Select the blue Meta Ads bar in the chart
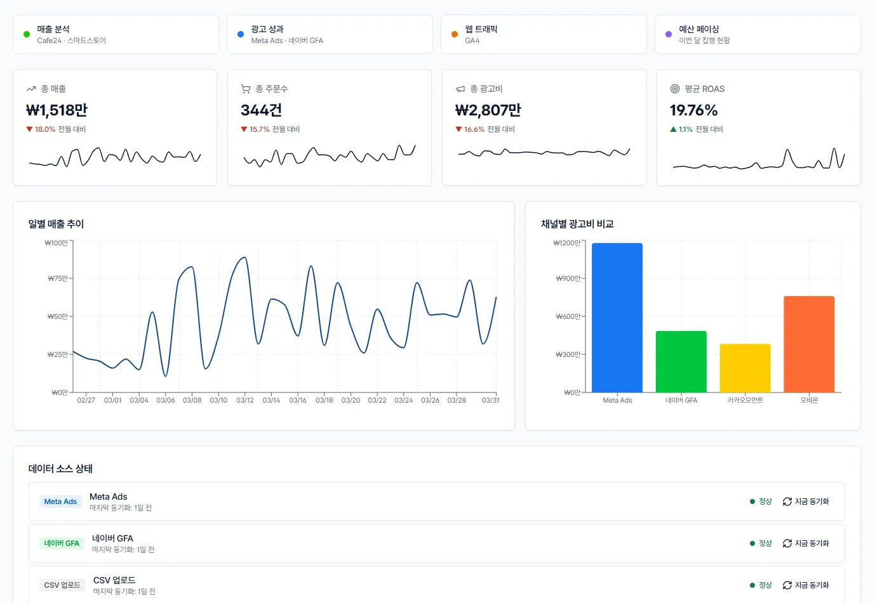 click(x=617, y=318)
